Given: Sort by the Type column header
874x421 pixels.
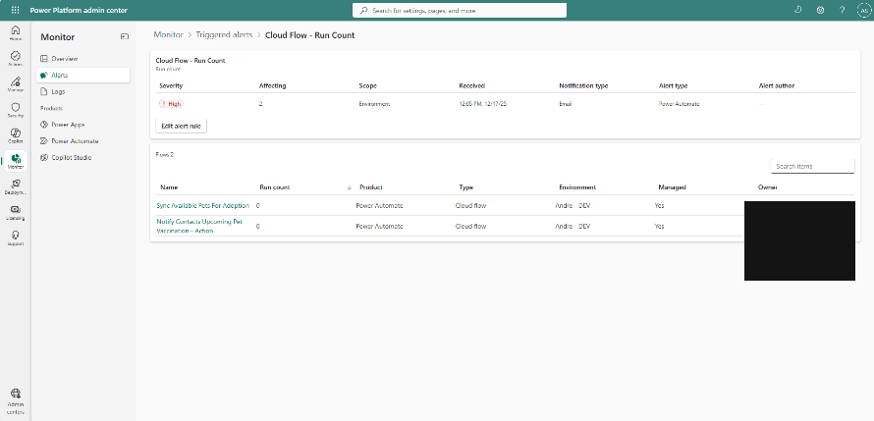Looking at the screenshot, I should [x=466, y=187].
